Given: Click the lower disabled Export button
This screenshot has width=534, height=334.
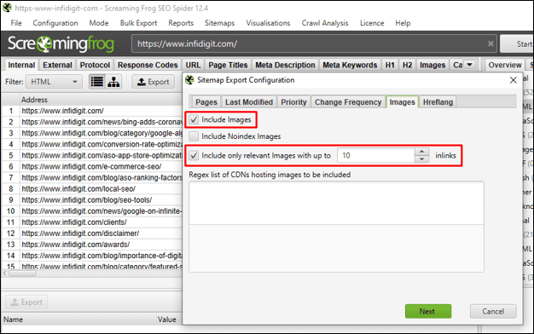Looking at the screenshot, I should coord(26,302).
